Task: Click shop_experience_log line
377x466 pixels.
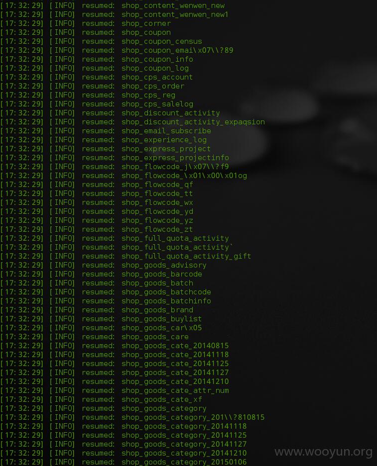Action: (x=164, y=140)
